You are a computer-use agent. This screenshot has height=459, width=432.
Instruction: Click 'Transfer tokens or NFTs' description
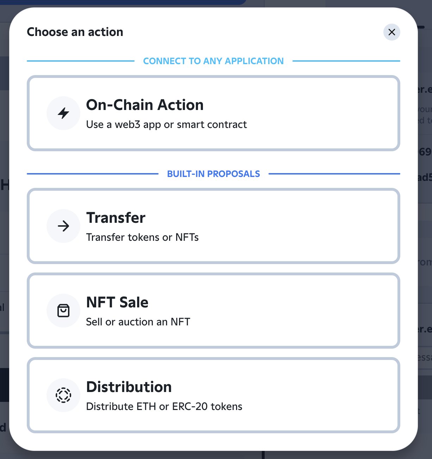(x=142, y=237)
